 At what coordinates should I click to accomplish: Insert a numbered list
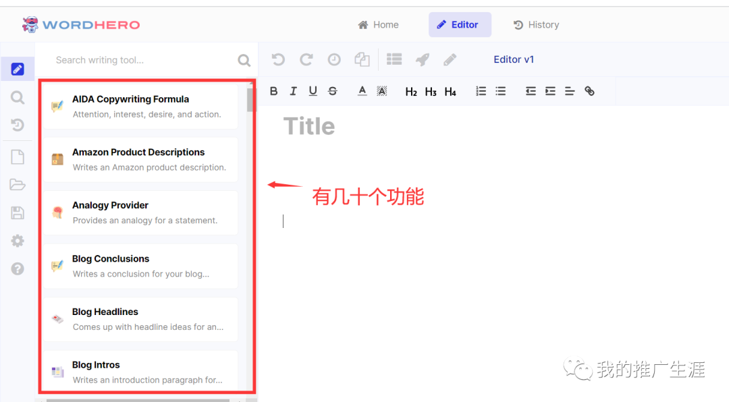tap(481, 91)
